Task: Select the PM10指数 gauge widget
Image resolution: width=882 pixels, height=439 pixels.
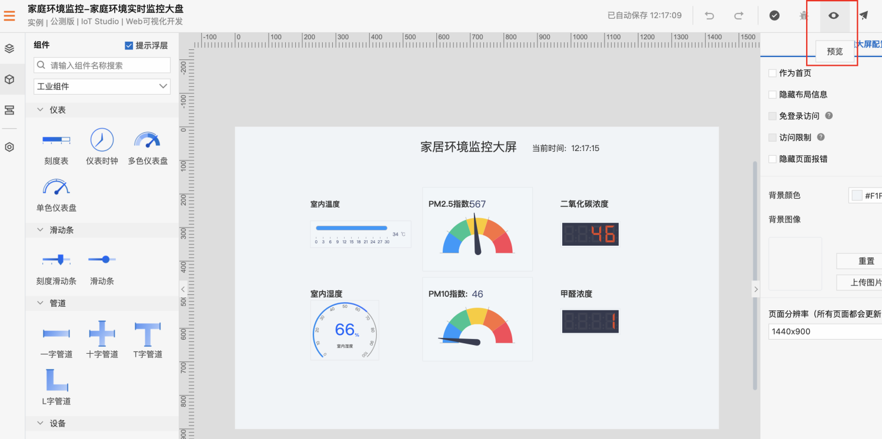Action: coord(477,319)
